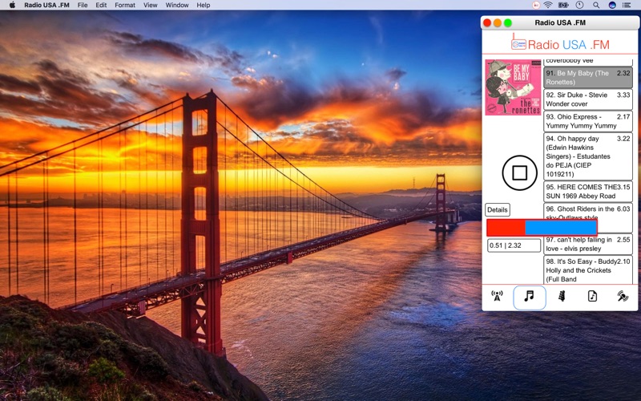Screen dimensions: 641x401
Task: Click the Wi-Fi status icon
Action: pos(548,5)
